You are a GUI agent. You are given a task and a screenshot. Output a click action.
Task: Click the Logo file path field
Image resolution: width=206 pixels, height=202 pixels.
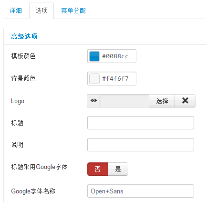(x=124, y=101)
